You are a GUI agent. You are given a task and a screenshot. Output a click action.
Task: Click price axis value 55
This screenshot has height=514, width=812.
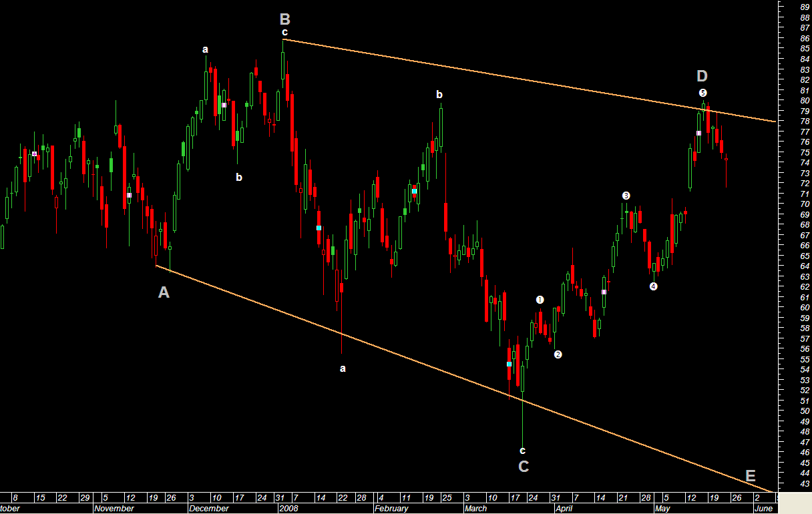(x=805, y=359)
